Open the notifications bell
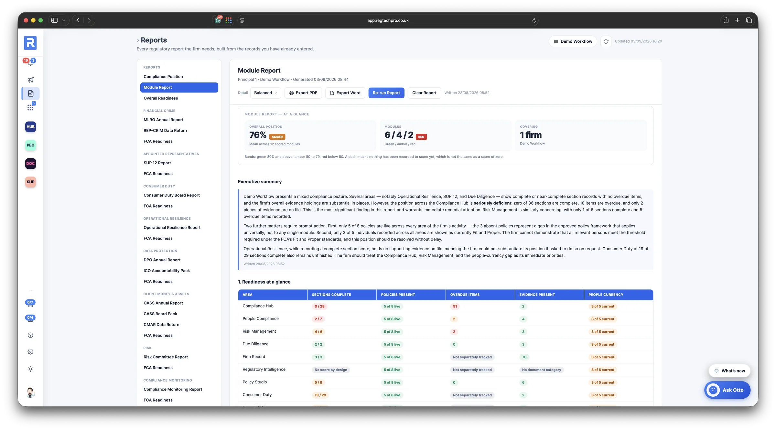 coord(30,62)
